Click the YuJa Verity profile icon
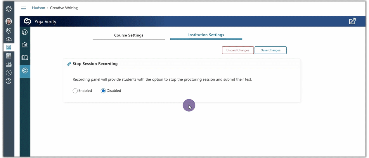 [x=25, y=32]
